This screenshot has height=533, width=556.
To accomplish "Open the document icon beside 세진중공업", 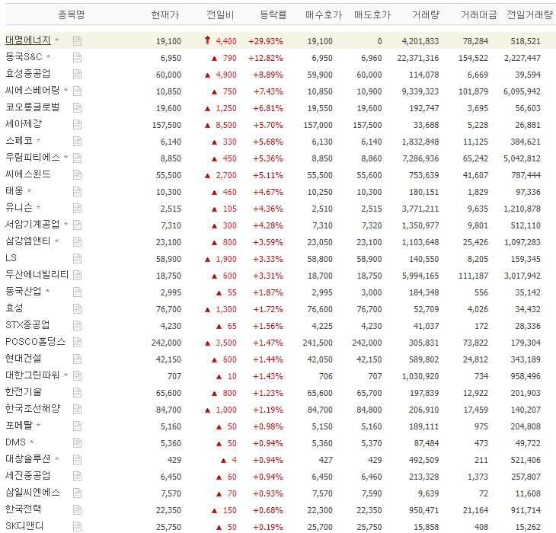I will pos(77,477).
